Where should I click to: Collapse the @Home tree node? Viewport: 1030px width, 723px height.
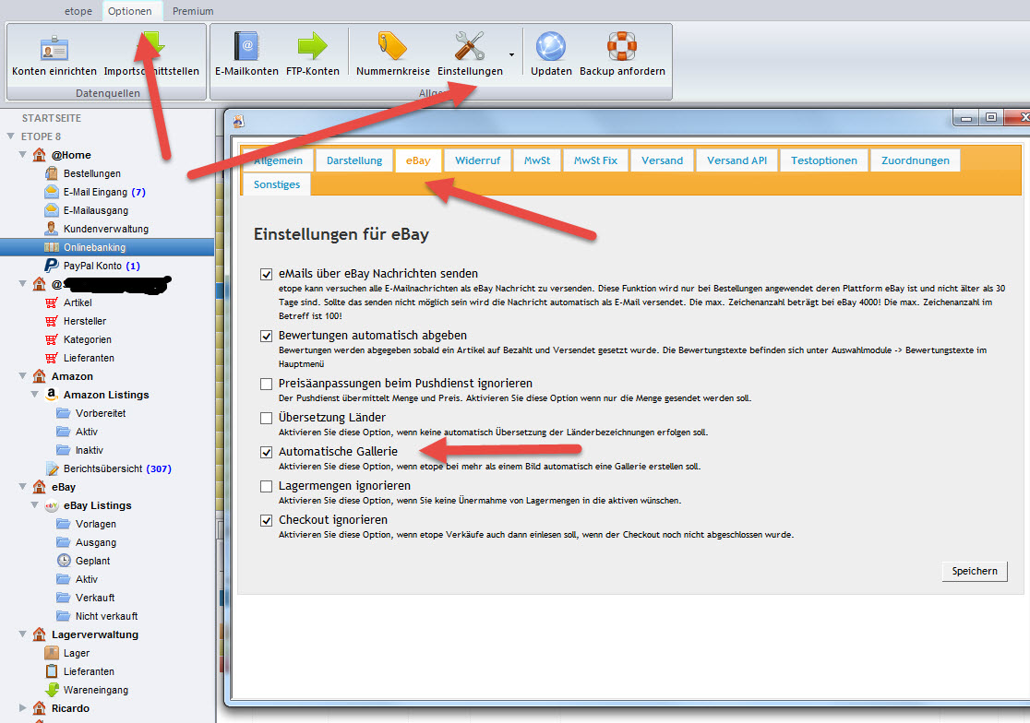23,154
